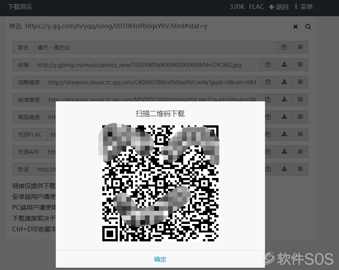
Task: Download the 无损FLAC file
Action: point(284,134)
